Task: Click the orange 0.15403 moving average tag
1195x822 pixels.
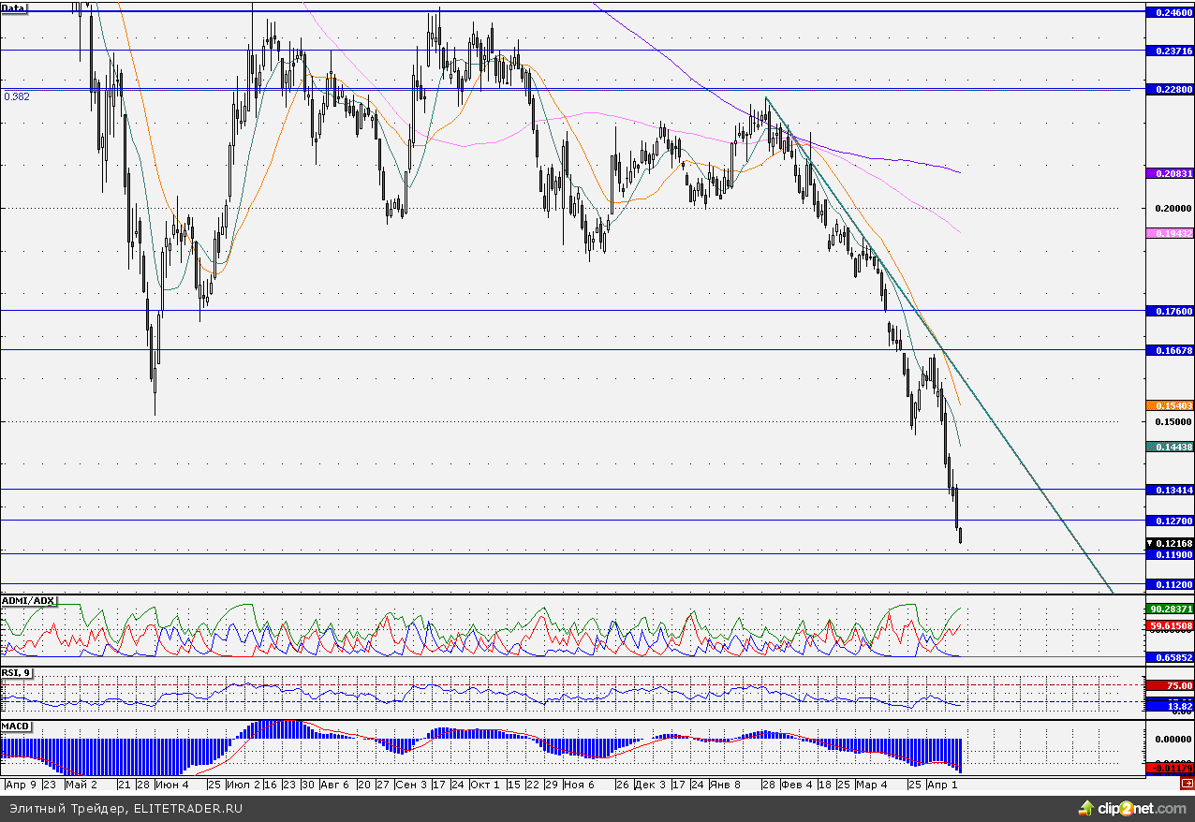Action: point(1170,405)
